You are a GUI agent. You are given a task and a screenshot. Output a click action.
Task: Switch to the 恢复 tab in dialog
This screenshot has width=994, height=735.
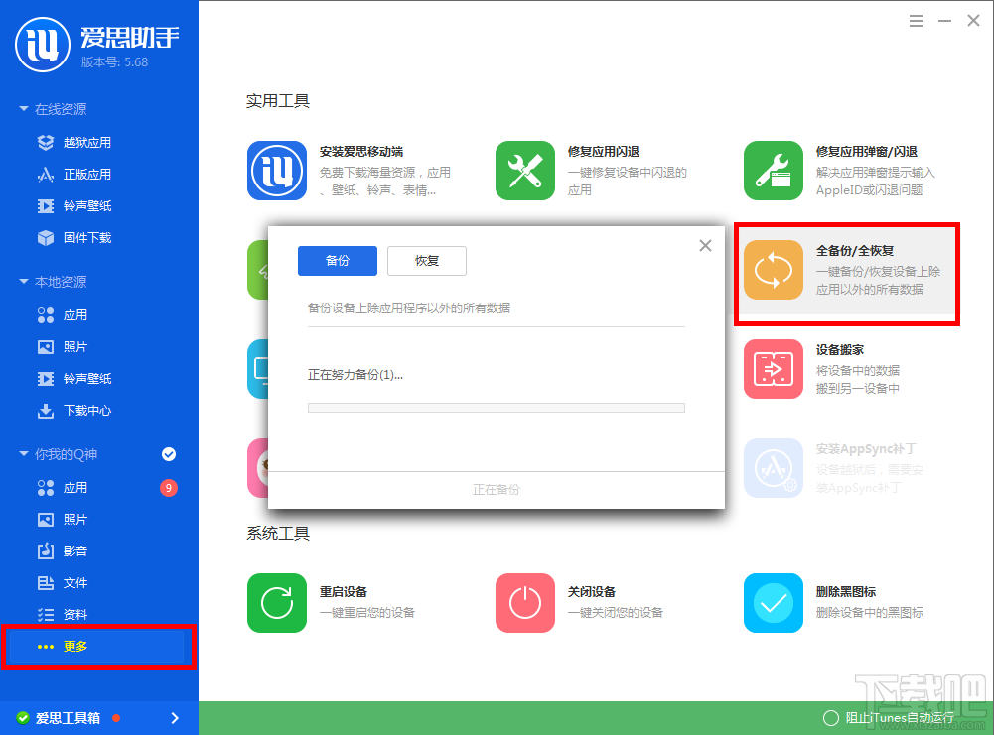tap(426, 260)
